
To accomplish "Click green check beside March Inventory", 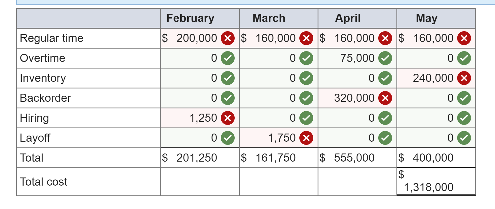I will pos(306,78).
